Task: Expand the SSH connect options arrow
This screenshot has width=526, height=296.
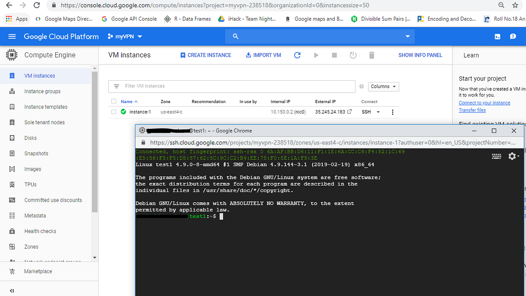Action: (x=378, y=112)
